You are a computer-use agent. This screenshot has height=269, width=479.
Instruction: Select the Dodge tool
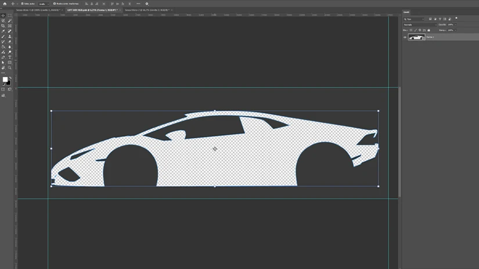[x=10, y=52]
